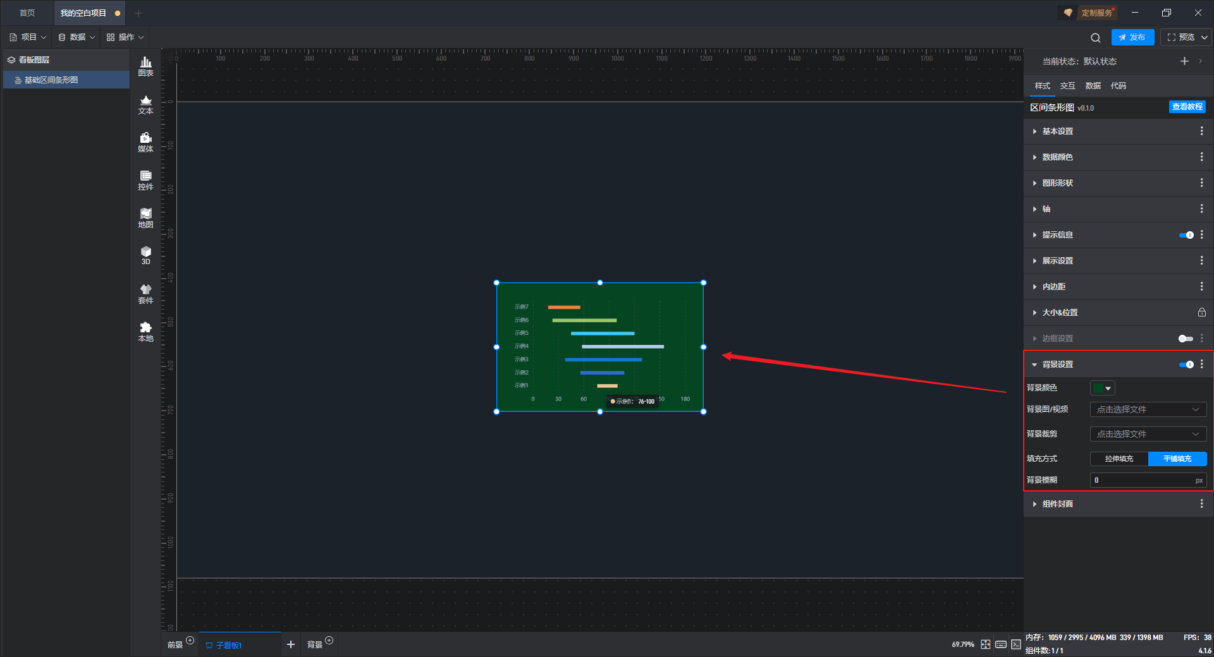Click the 预览 preview button
The image size is (1214, 657).
tap(1181, 37)
